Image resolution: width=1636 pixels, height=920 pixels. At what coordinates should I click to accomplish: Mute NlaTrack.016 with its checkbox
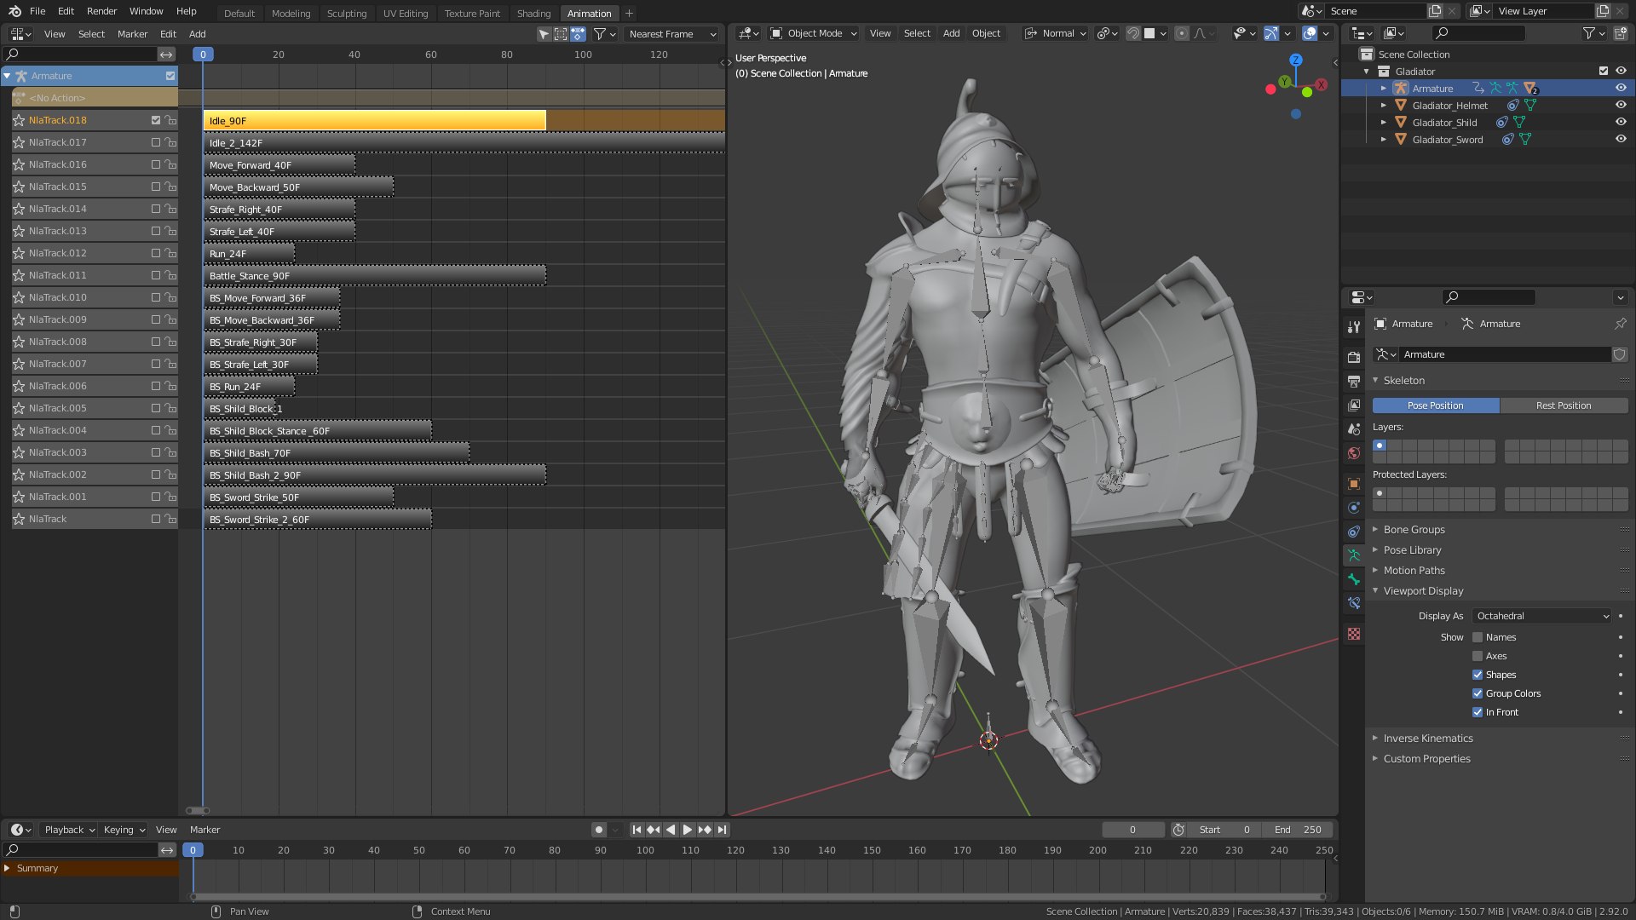[156, 164]
